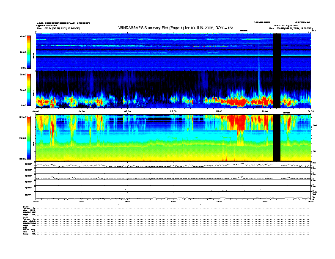Viewport: 335px width, 259px height.
Task: Click the 20:00 tick label under RAD1 panel
Action: coord(265,111)
